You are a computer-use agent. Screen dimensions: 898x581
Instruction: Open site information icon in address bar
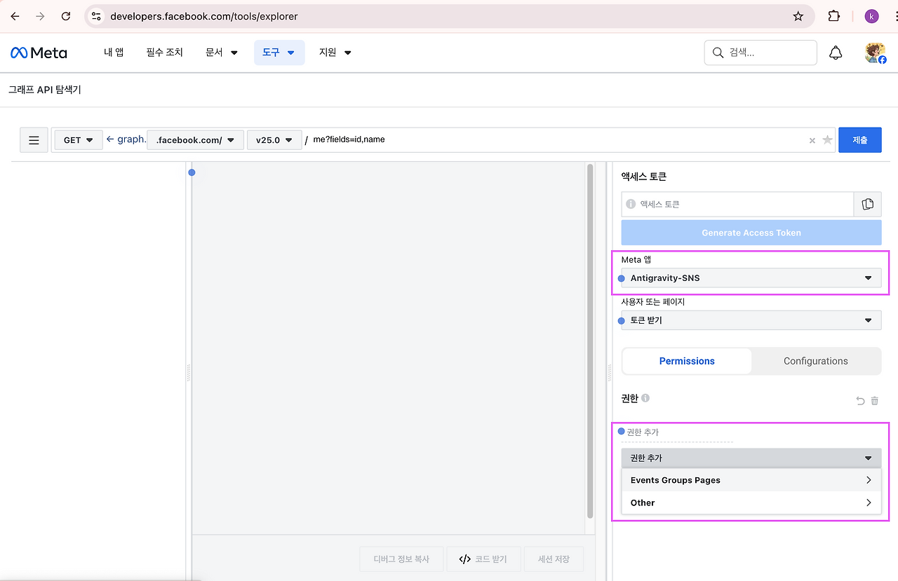pos(97,16)
